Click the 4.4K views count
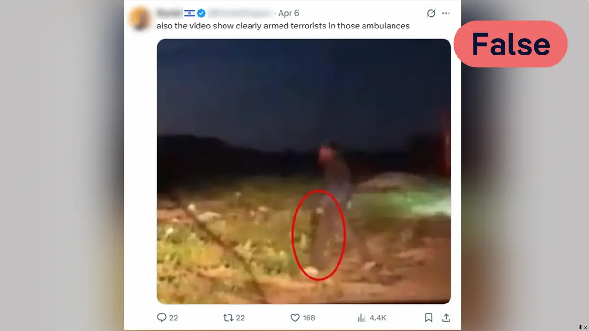 (x=377, y=318)
